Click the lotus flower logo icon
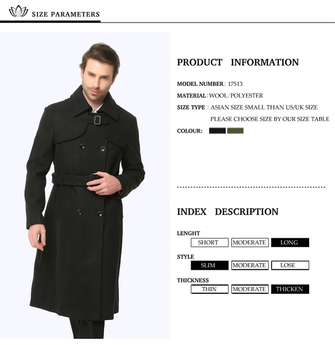335x345 pixels. click(18, 11)
